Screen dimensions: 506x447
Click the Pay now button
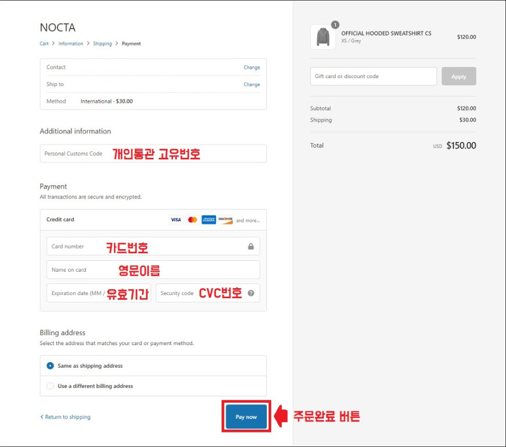pyautogui.click(x=246, y=417)
